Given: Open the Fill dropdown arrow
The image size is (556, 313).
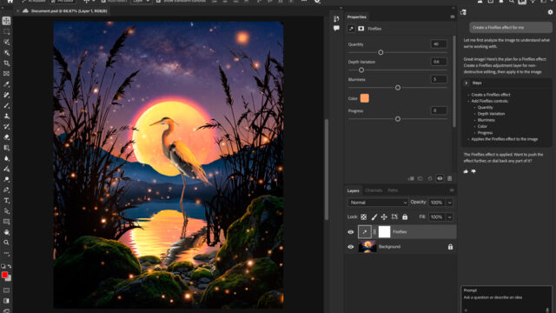Looking at the screenshot, I should coord(449,217).
